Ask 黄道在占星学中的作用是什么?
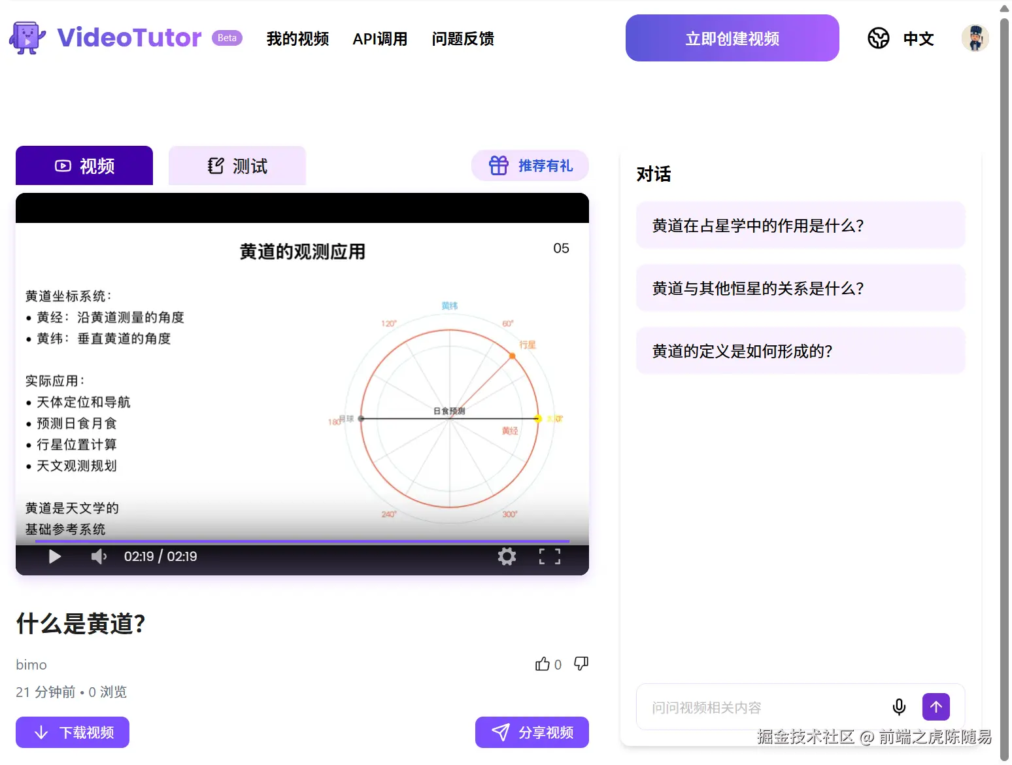 pyautogui.click(x=800, y=226)
